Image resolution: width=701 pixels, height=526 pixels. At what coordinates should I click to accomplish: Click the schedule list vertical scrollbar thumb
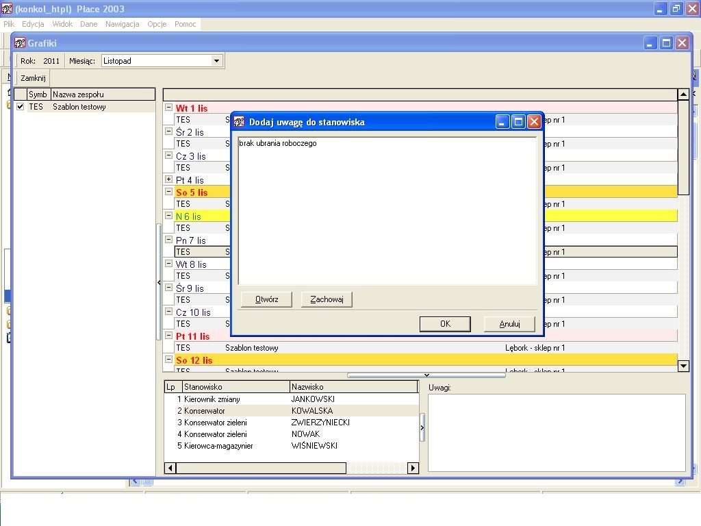click(x=683, y=148)
